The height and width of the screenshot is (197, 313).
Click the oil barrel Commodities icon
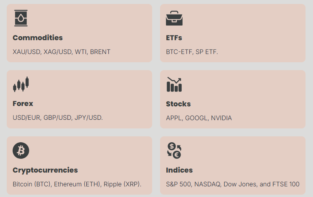pos(21,18)
